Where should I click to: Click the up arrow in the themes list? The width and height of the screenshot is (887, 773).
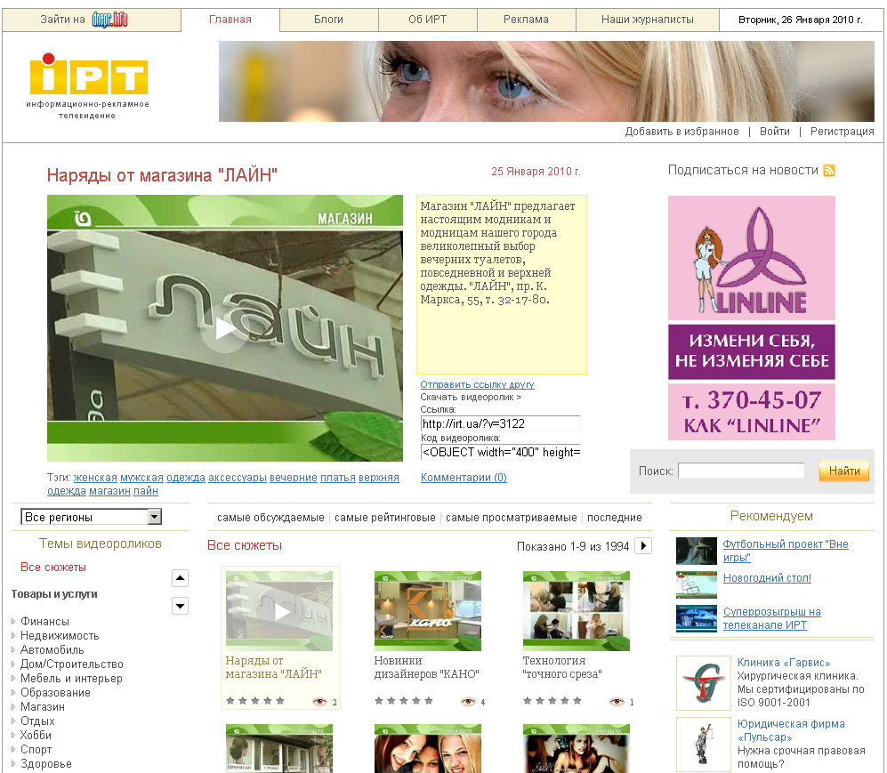pyautogui.click(x=180, y=578)
